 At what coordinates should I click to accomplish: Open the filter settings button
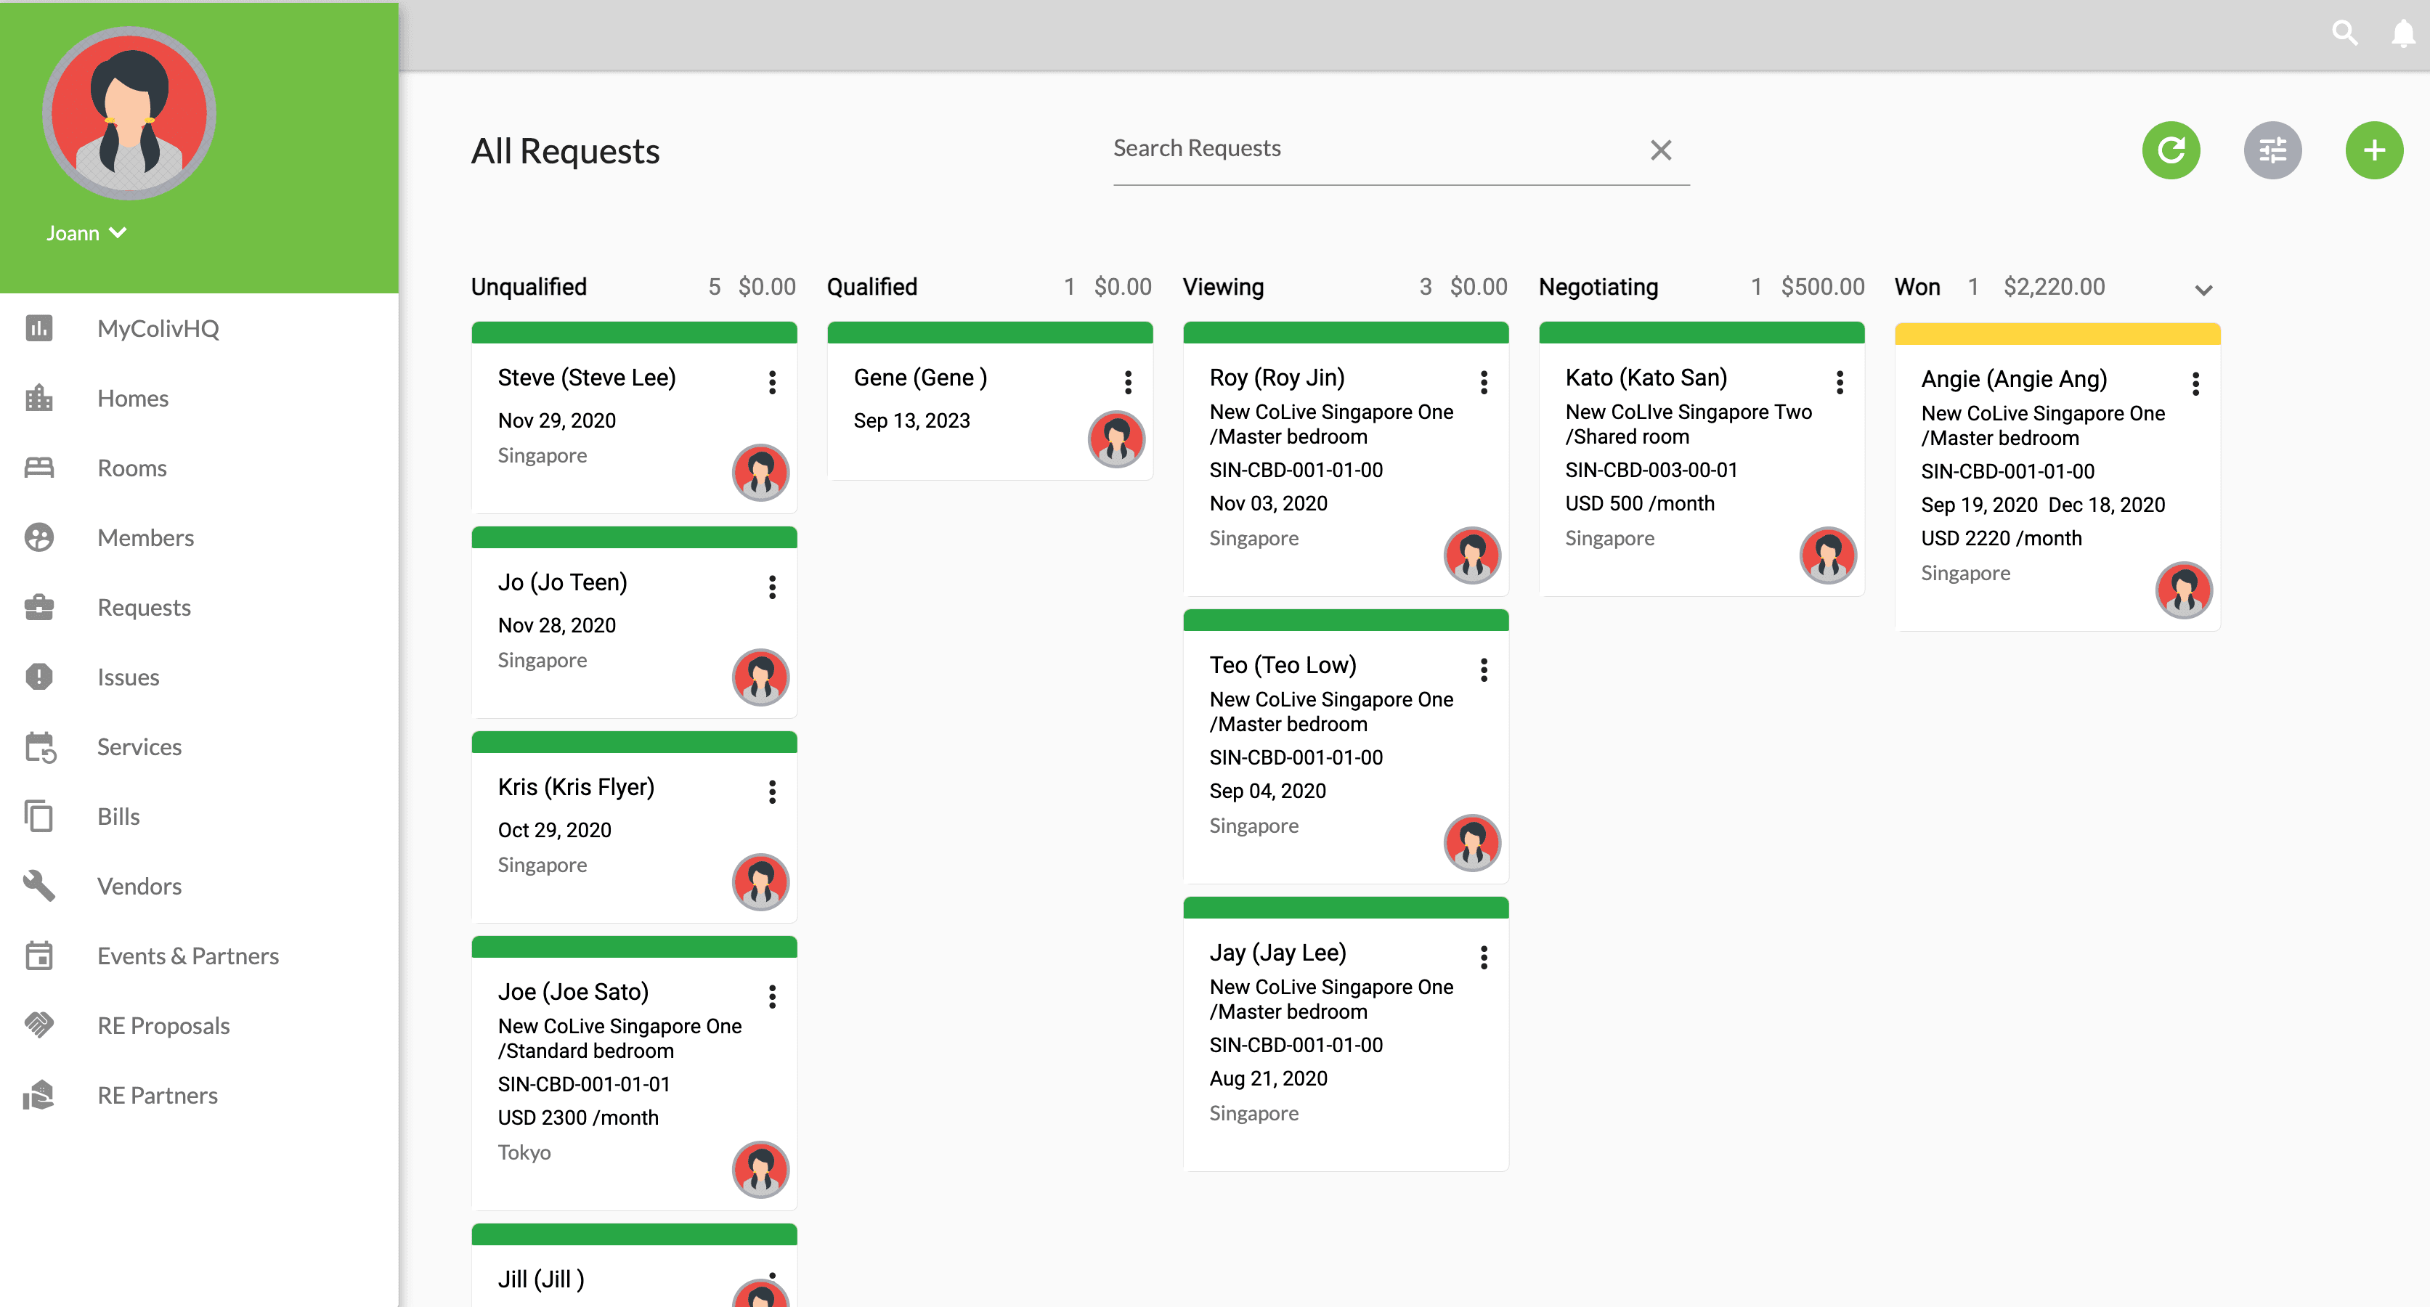2272,150
